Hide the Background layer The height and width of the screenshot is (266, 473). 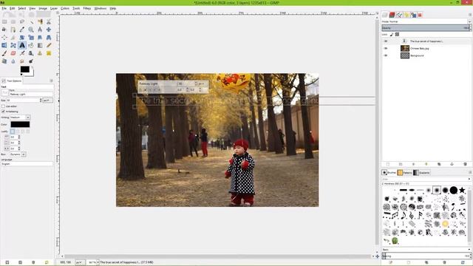coord(386,55)
